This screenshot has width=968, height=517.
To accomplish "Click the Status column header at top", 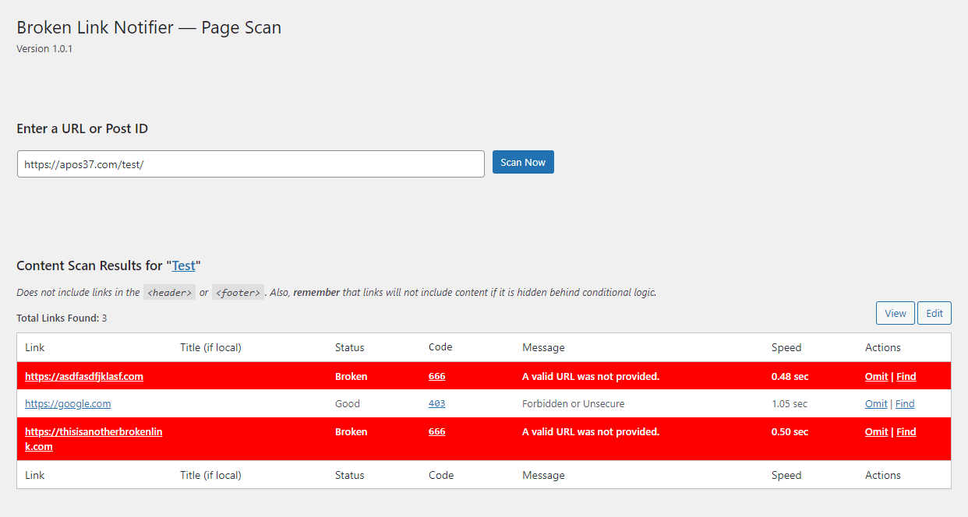I will click(349, 347).
